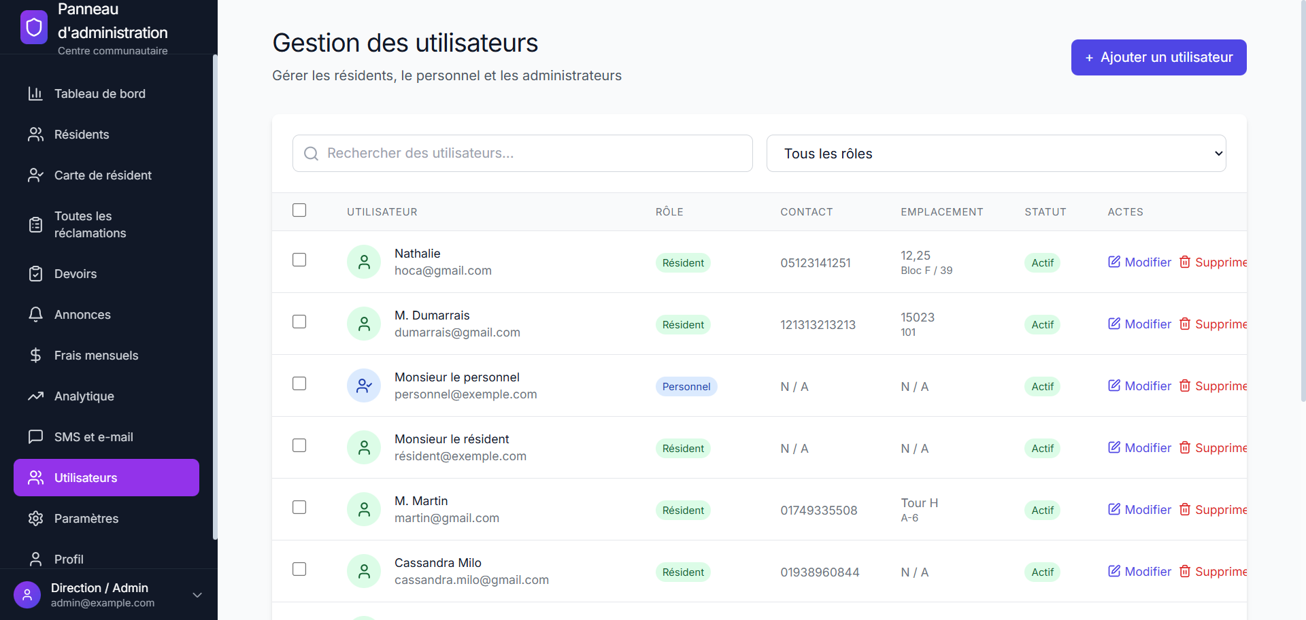Image resolution: width=1306 pixels, height=620 pixels.
Task: Check the select-all checkbox in table header
Action: tap(299, 210)
